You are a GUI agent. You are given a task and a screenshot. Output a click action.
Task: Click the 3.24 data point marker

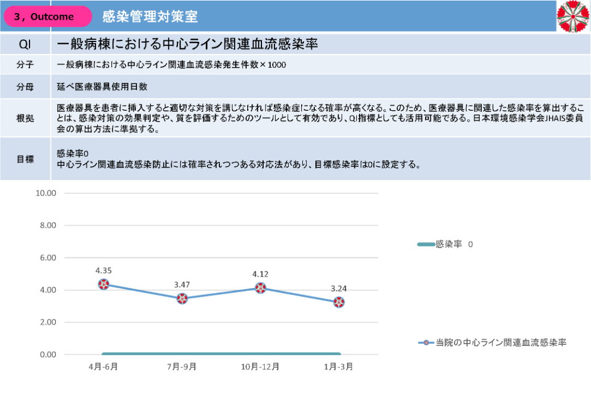(x=339, y=302)
